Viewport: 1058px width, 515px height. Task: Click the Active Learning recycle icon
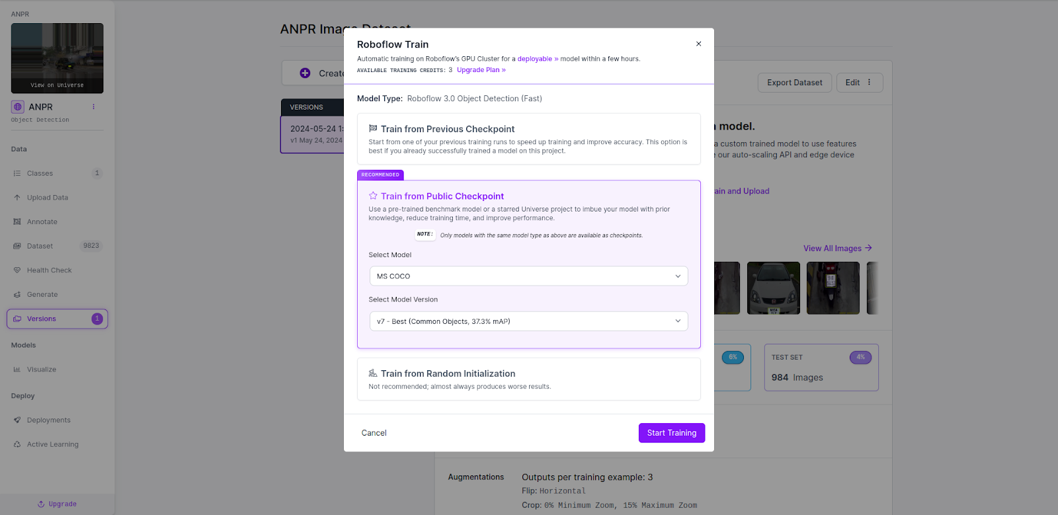pyautogui.click(x=17, y=444)
